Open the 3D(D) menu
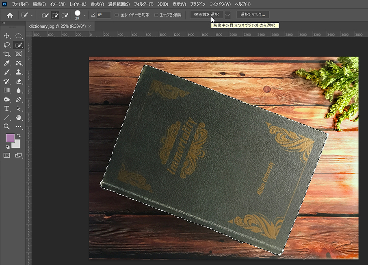368x265 pixels. [162, 4]
